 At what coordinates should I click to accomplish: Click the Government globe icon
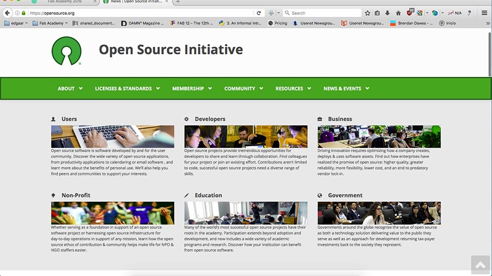point(320,195)
